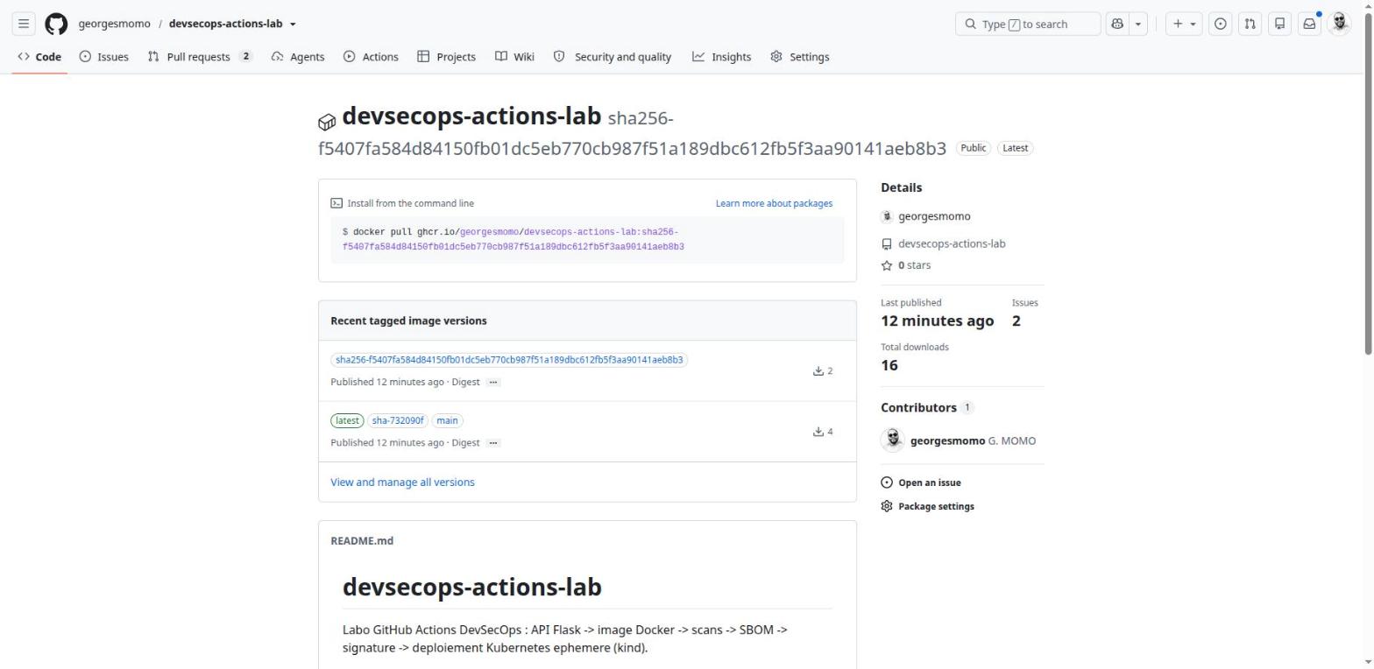Image resolution: width=1374 pixels, height=669 pixels.
Task: Open the Security and quality tab
Action: click(613, 57)
